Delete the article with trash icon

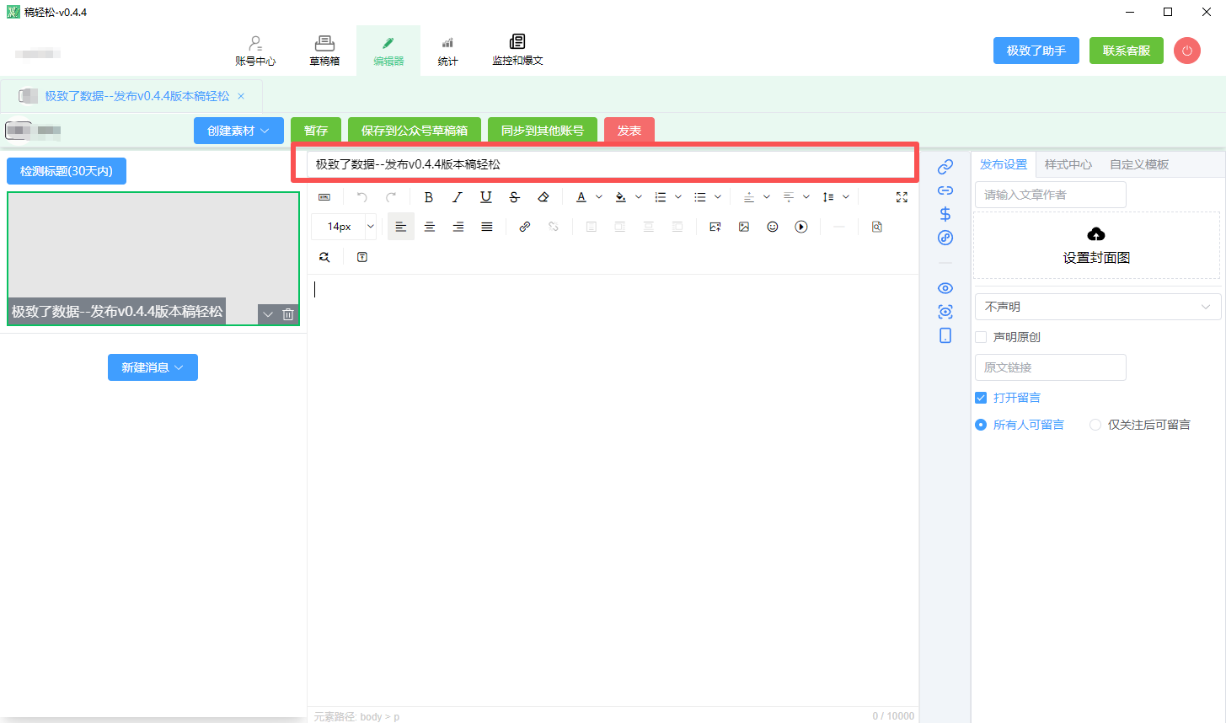(288, 314)
